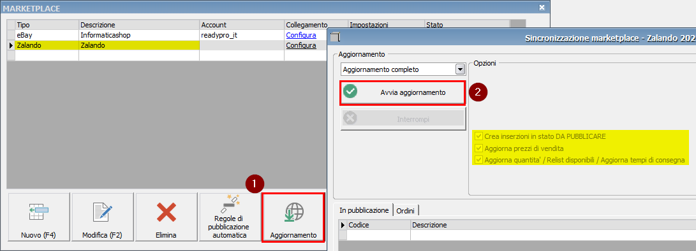Open the Zalando row Configura link
Viewport: 696px width, 251px height.
point(301,45)
